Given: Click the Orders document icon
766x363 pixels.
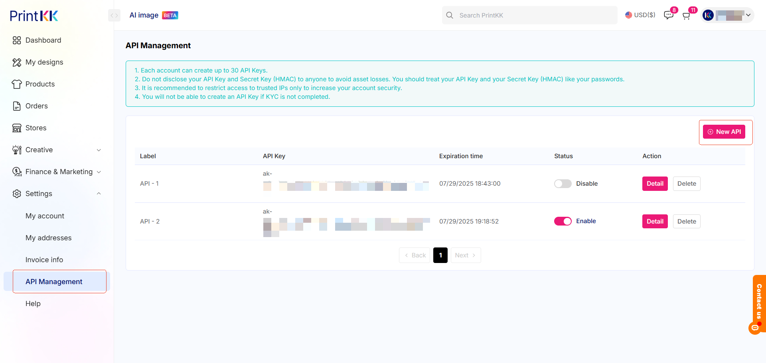Looking at the screenshot, I should [17, 106].
